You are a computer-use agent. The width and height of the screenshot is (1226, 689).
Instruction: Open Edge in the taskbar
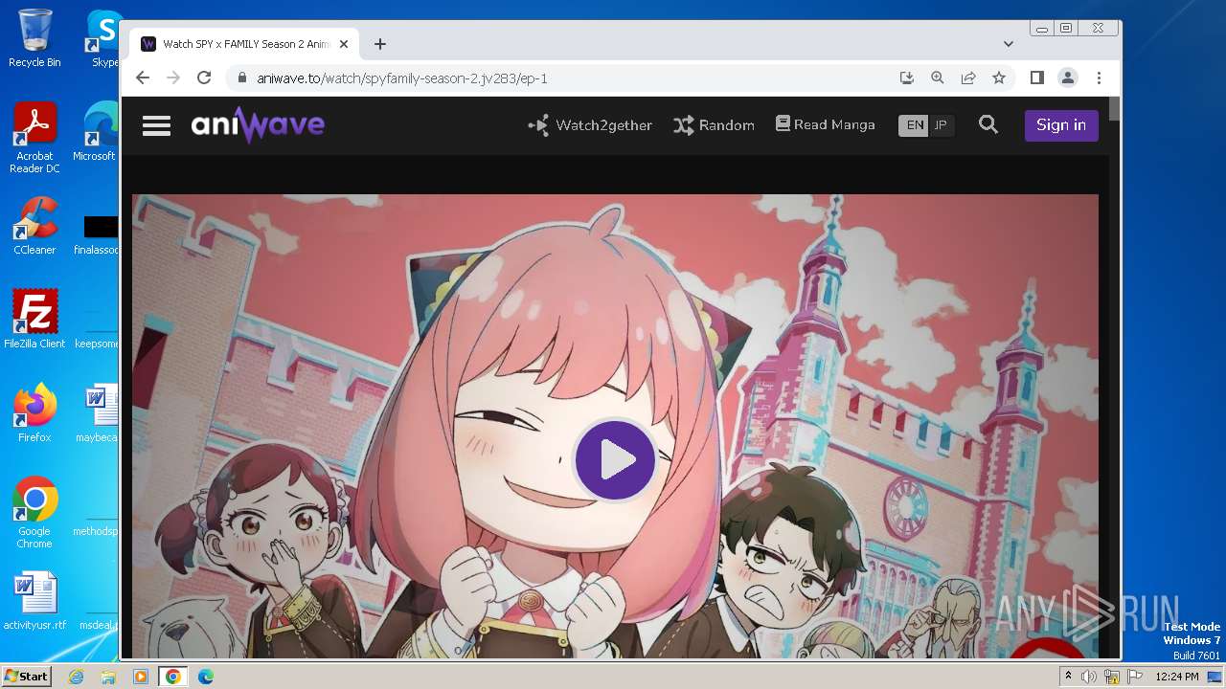click(206, 677)
